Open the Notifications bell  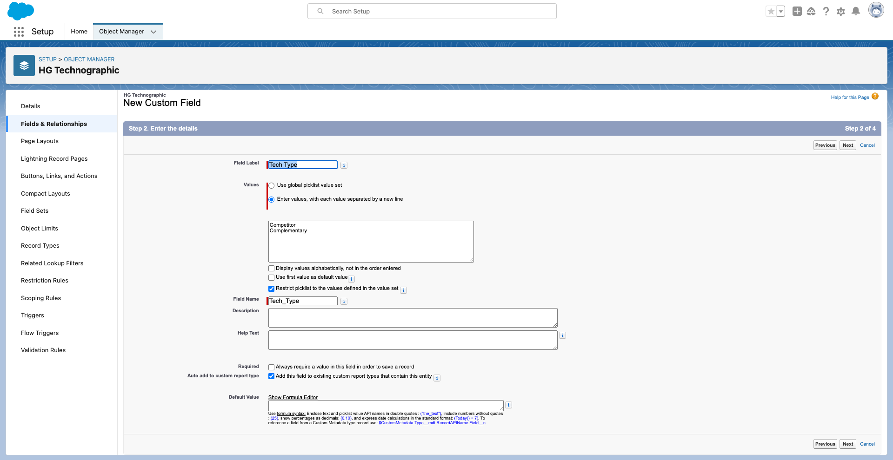click(856, 11)
